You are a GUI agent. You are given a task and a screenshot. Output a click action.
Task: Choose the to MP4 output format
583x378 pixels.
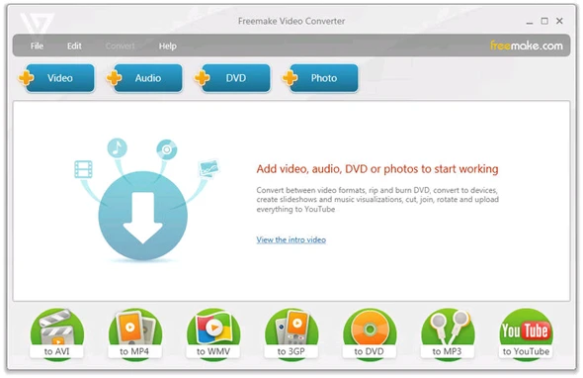[135, 334]
